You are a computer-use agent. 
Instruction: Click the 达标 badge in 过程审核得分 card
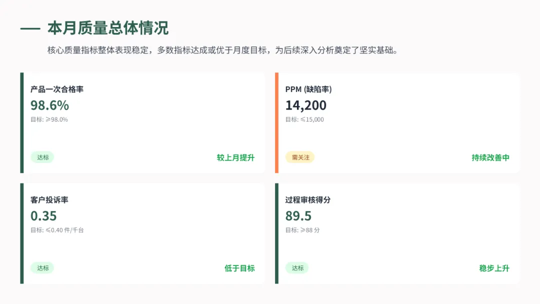tap(297, 268)
